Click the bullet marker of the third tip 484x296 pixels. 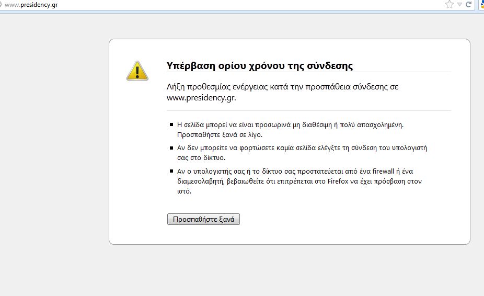click(171, 172)
